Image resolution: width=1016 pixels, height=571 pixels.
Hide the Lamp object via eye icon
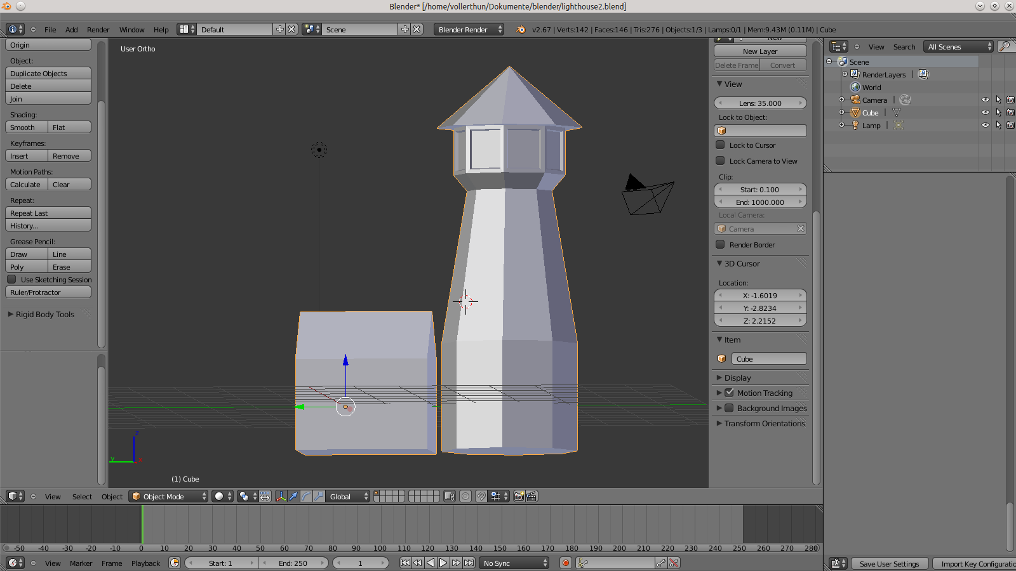coord(986,125)
